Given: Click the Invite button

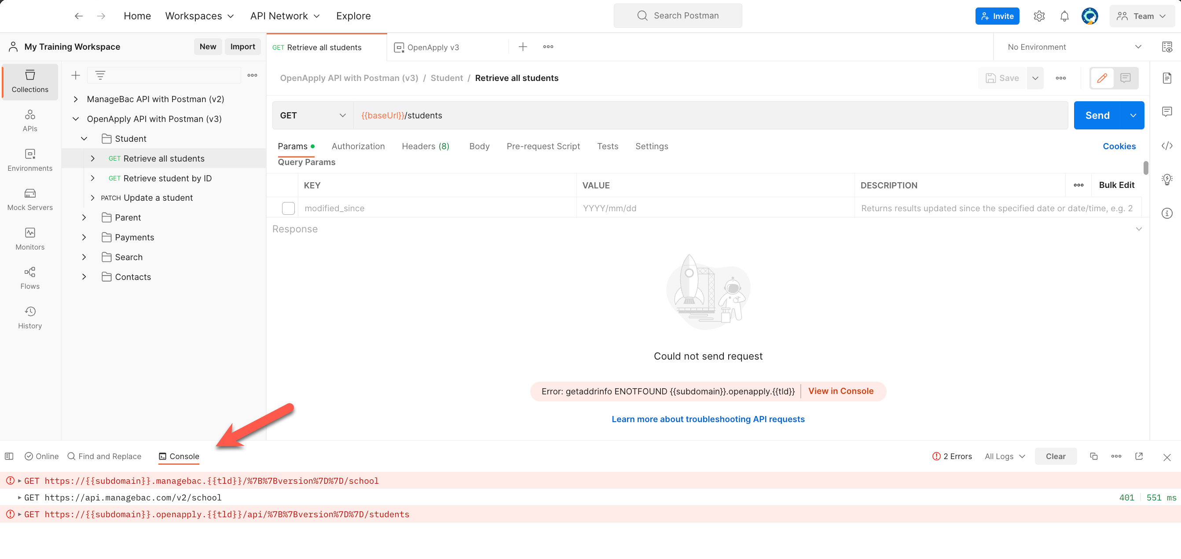Looking at the screenshot, I should [997, 16].
